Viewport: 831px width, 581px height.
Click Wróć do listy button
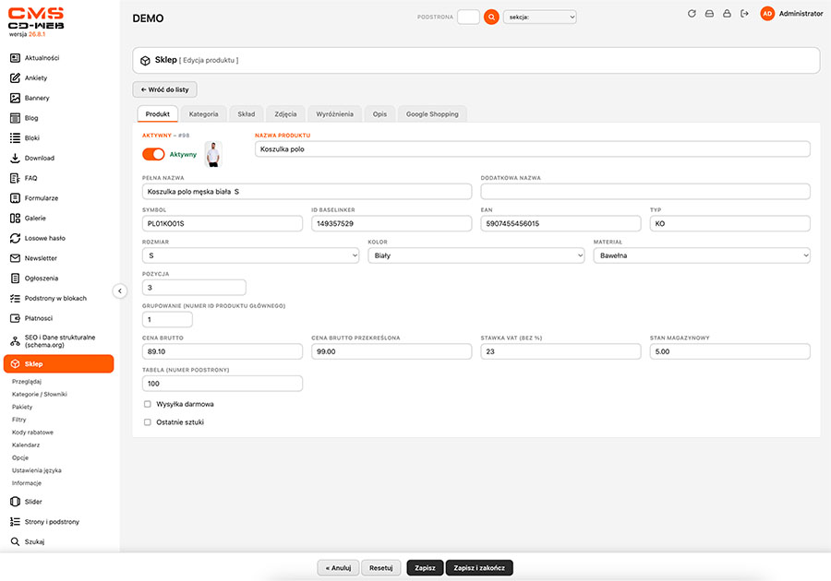coord(165,89)
